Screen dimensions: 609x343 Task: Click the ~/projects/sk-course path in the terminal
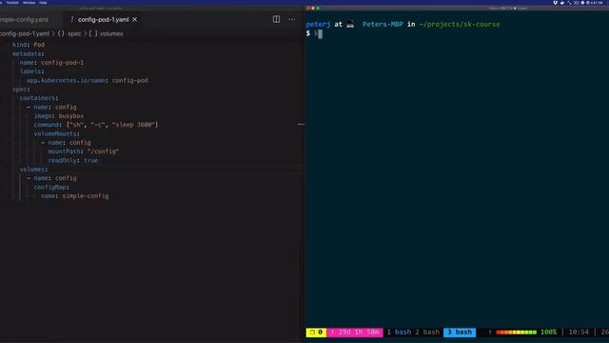click(460, 25)
